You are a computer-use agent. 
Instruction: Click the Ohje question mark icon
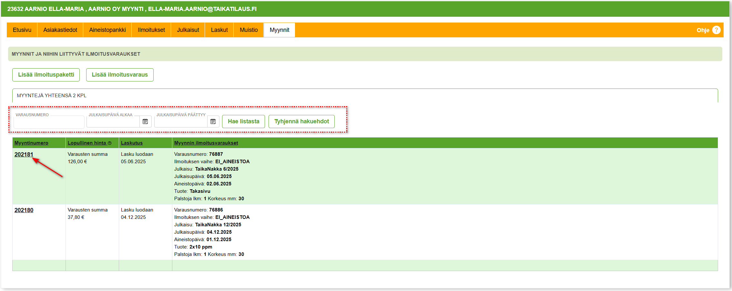[716, 30]
